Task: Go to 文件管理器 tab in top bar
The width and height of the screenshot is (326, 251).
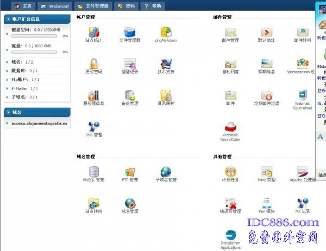Action: (93, 6)
